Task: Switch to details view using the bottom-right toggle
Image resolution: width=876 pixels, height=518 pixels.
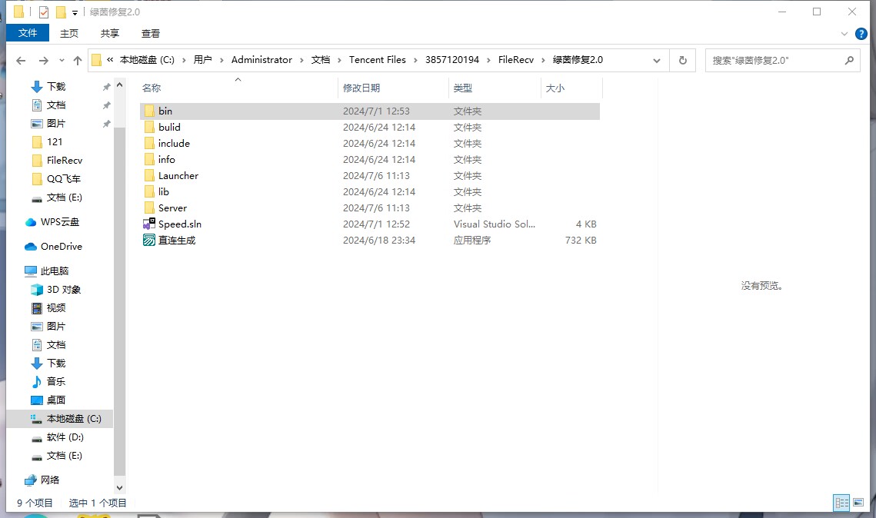Action: (841, 503)
